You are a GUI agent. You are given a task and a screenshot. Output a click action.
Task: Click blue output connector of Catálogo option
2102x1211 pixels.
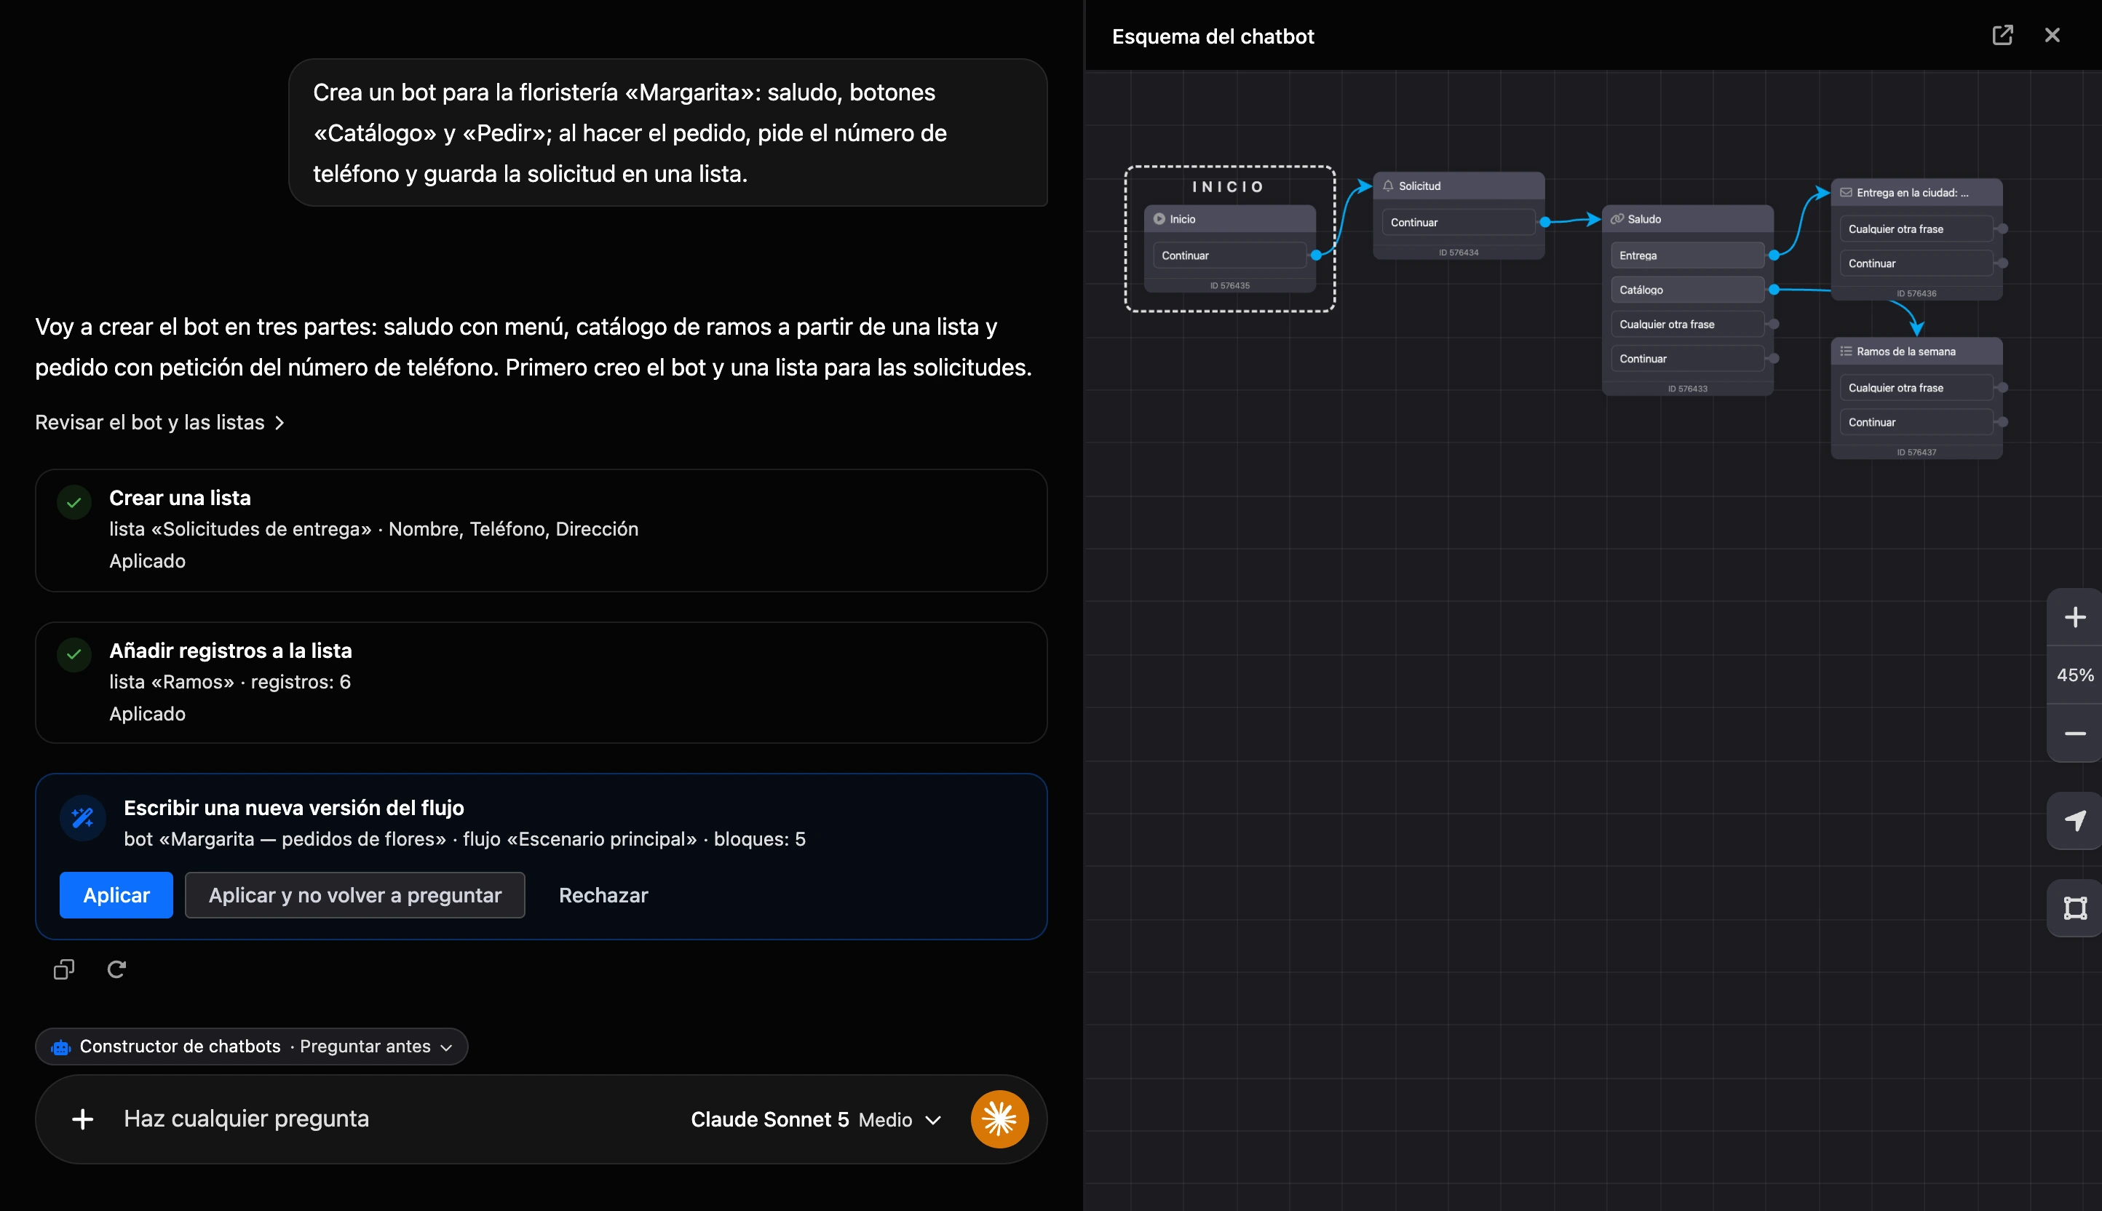coord(1774,290)
